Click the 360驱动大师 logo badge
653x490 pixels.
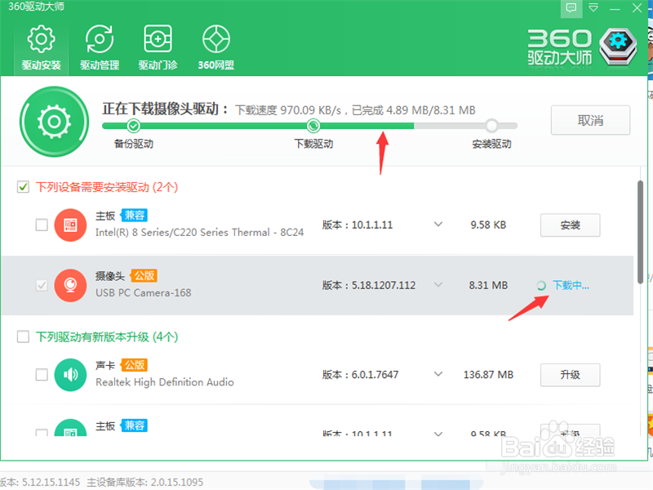click(618, 47)
